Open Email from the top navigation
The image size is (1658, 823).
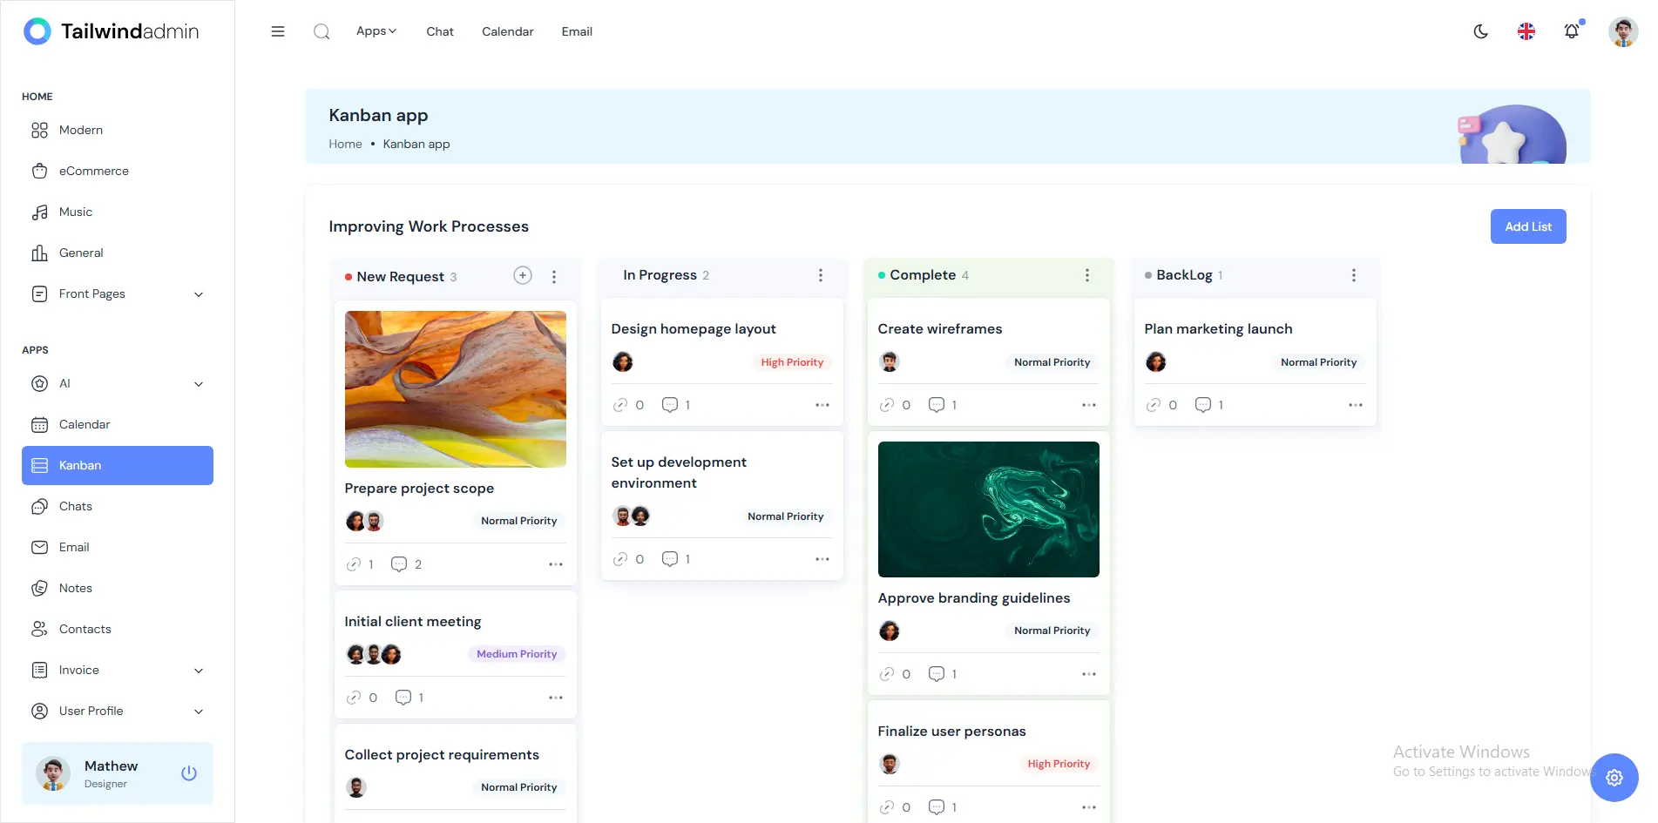tap(577, 31)
